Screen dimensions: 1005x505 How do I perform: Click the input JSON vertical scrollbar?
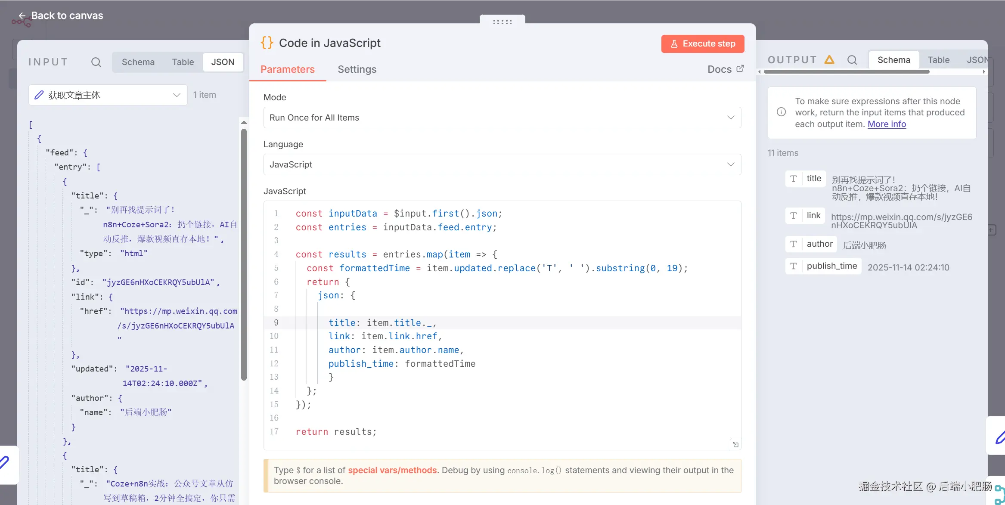(244, 254)
